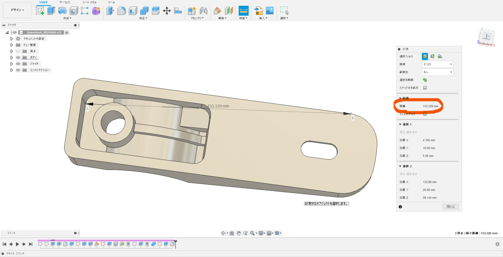This screenshot has height=257, width=503.
Task: Open the 作成 create menu
Action: coord(67,18)
